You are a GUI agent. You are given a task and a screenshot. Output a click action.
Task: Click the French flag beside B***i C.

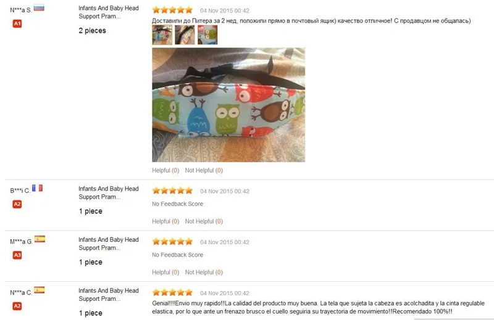(37, 188)
